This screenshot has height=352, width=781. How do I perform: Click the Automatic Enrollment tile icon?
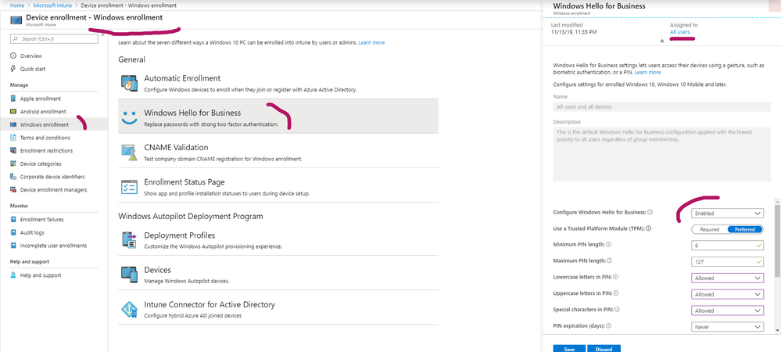tap(130, 83)
